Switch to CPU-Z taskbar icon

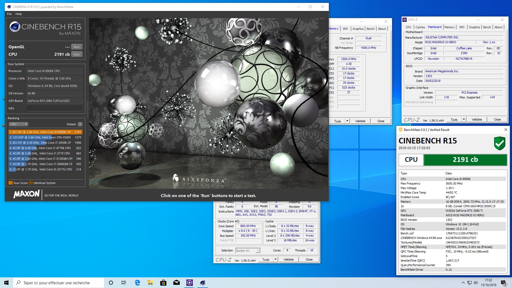tap(189, 283)
